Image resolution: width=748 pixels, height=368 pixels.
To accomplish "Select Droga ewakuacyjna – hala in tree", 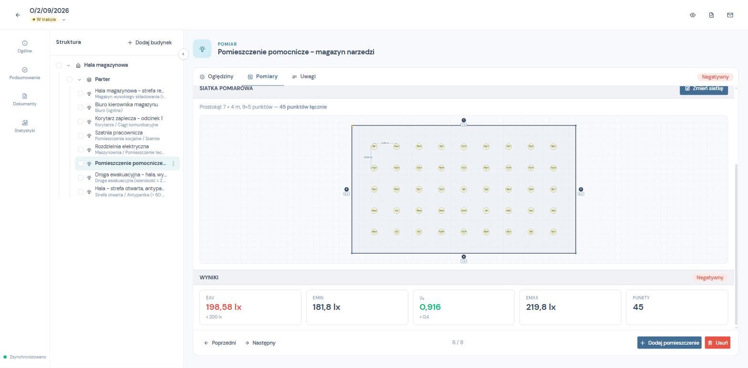I will [x=127, y=177].
